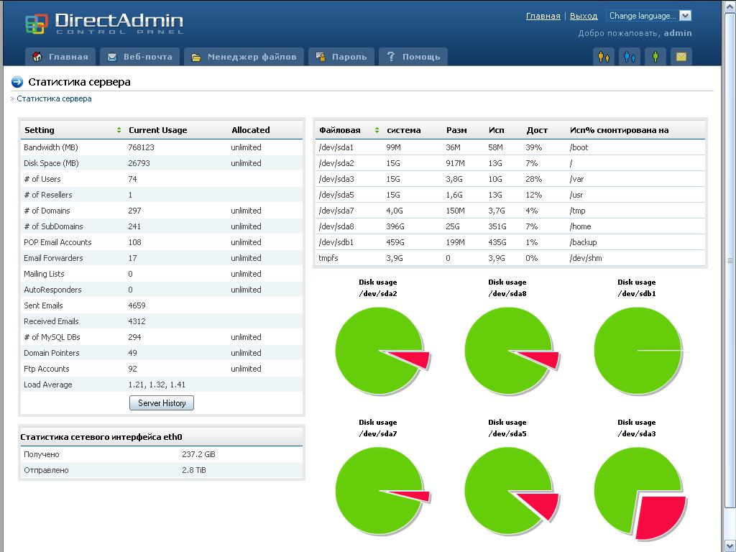Open the Главная tab with house icon
The width and height of the screenshot is (736, 552).
(x=61, y=57)
